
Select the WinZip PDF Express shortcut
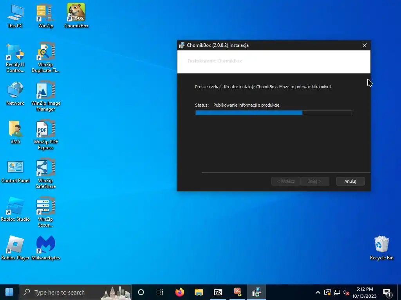(x=45, y=135)
